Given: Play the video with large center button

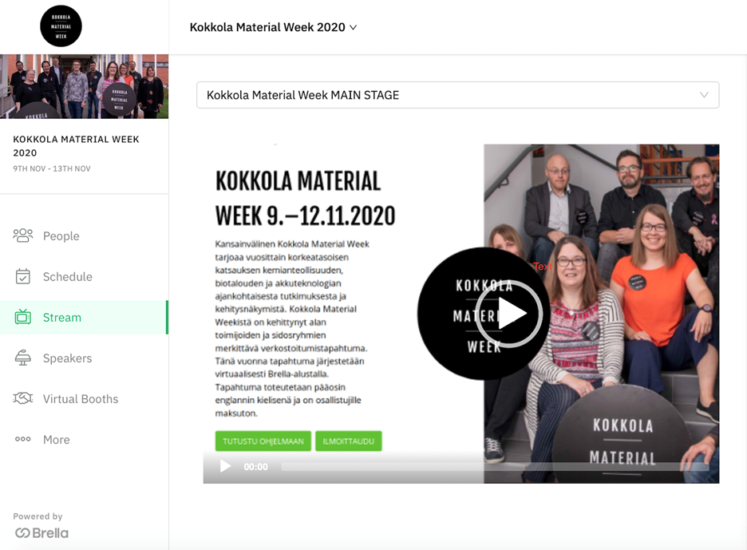Looking at the screenshot, I should click(x=508, y=314).
